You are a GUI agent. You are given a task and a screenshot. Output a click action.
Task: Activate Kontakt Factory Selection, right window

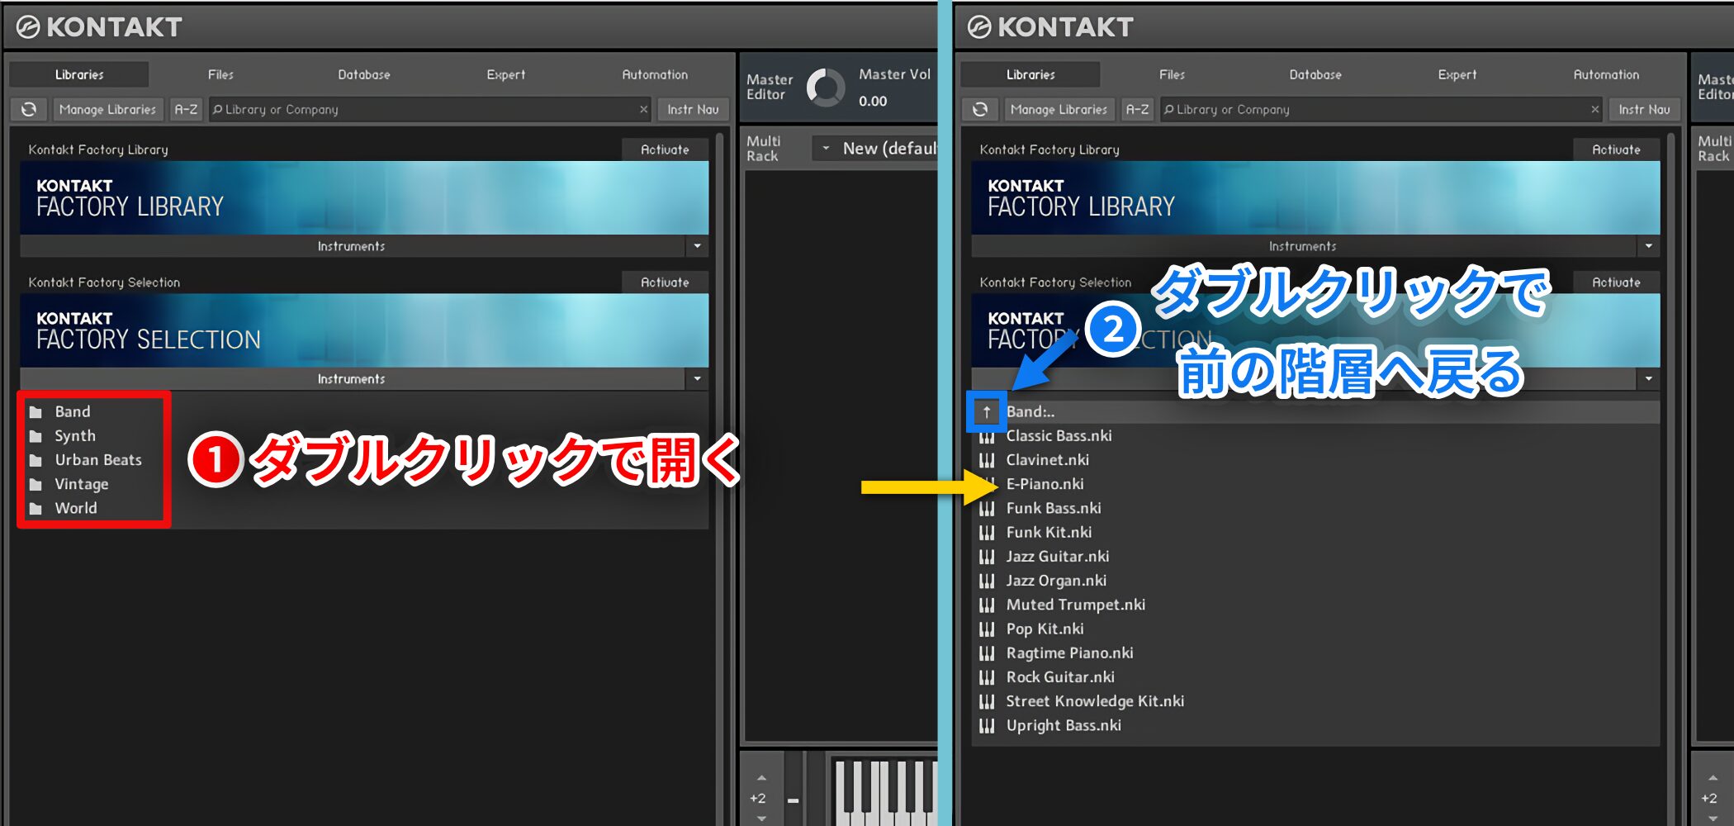[1616, 282]
